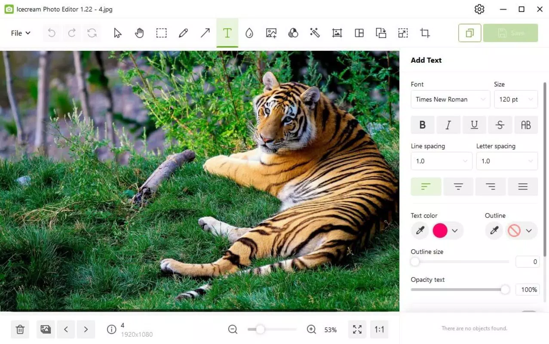
Task: Expand the Text color chevron
Action: click(455, 231)
